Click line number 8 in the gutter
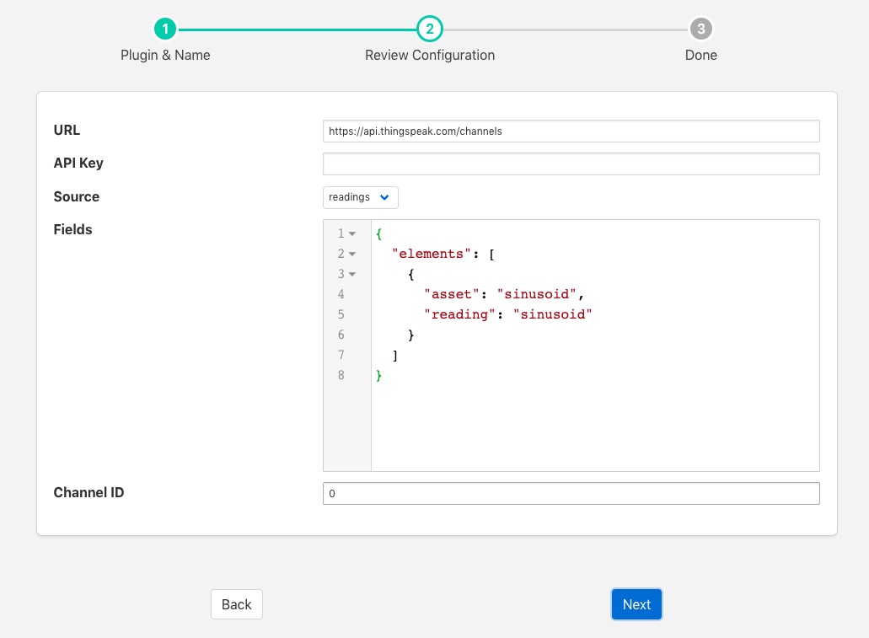Viewport: 869px width, 638px height. coord(341,375)
